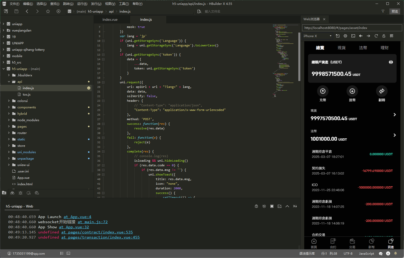Screen dimensions: 404x258
Task: Fold code block at line 10
Action: [103, 41]
